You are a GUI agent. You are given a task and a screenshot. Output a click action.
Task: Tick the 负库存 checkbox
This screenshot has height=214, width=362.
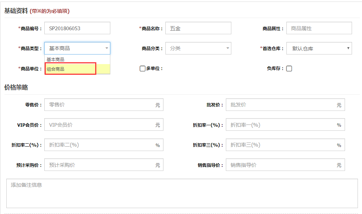point(289,69)
